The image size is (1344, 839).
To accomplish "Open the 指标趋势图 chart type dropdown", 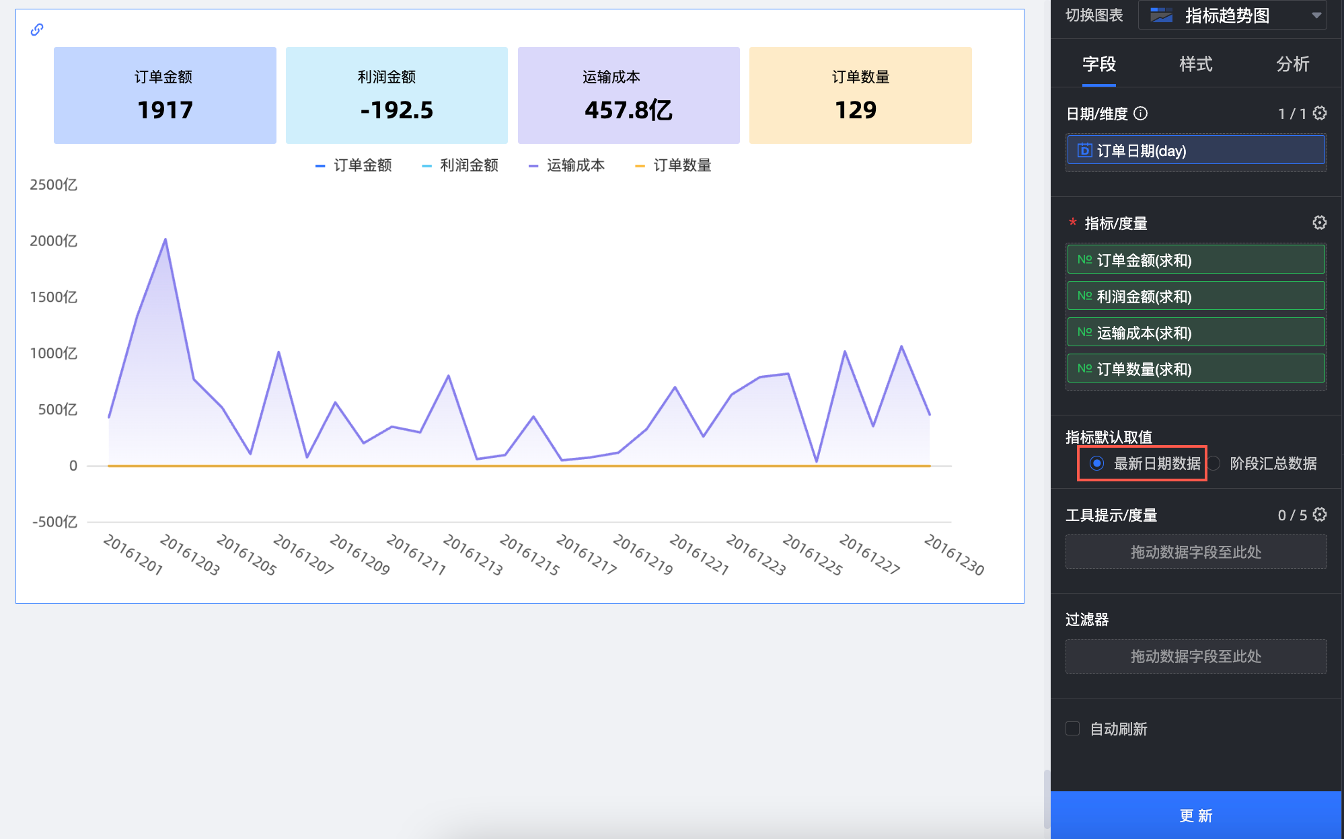I will pos(1232,15).
